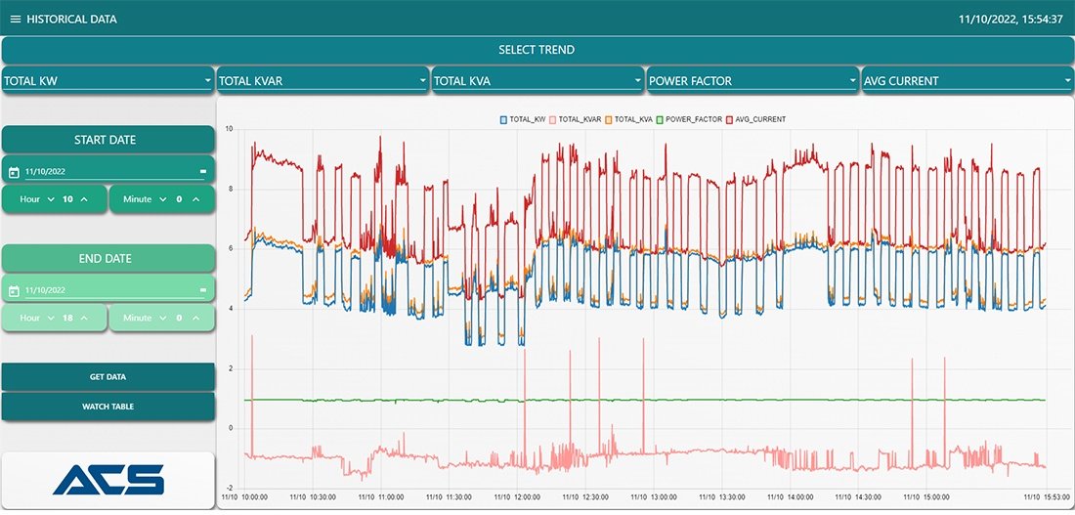Open the POWER FACTOR trend dropdown
This screenshot has height=515, width=1075.
pos(751,81)
